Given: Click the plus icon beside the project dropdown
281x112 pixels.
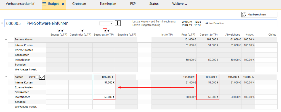Looking at the screenshot, I should pos(118,23).
